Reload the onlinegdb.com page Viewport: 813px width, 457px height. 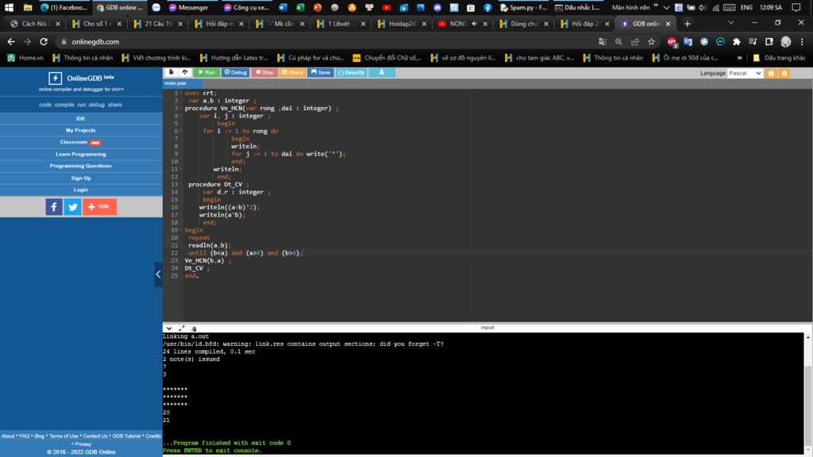click(44, 41)
